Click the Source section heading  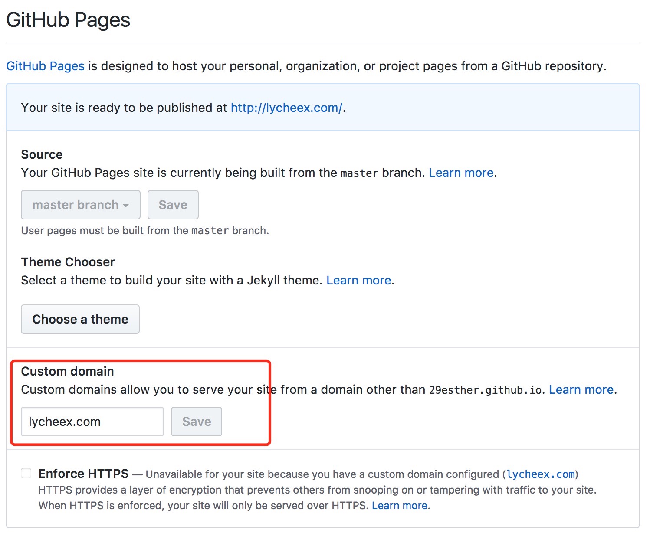click(42, 154)
